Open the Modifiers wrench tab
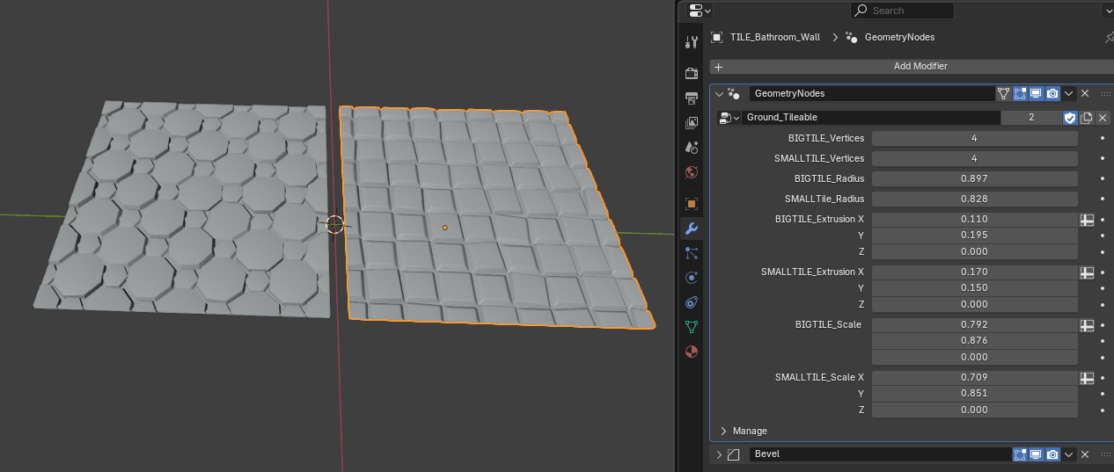The width and height of the screenshot is (1114, 472). pyautogui.click(x=692, y=229)
